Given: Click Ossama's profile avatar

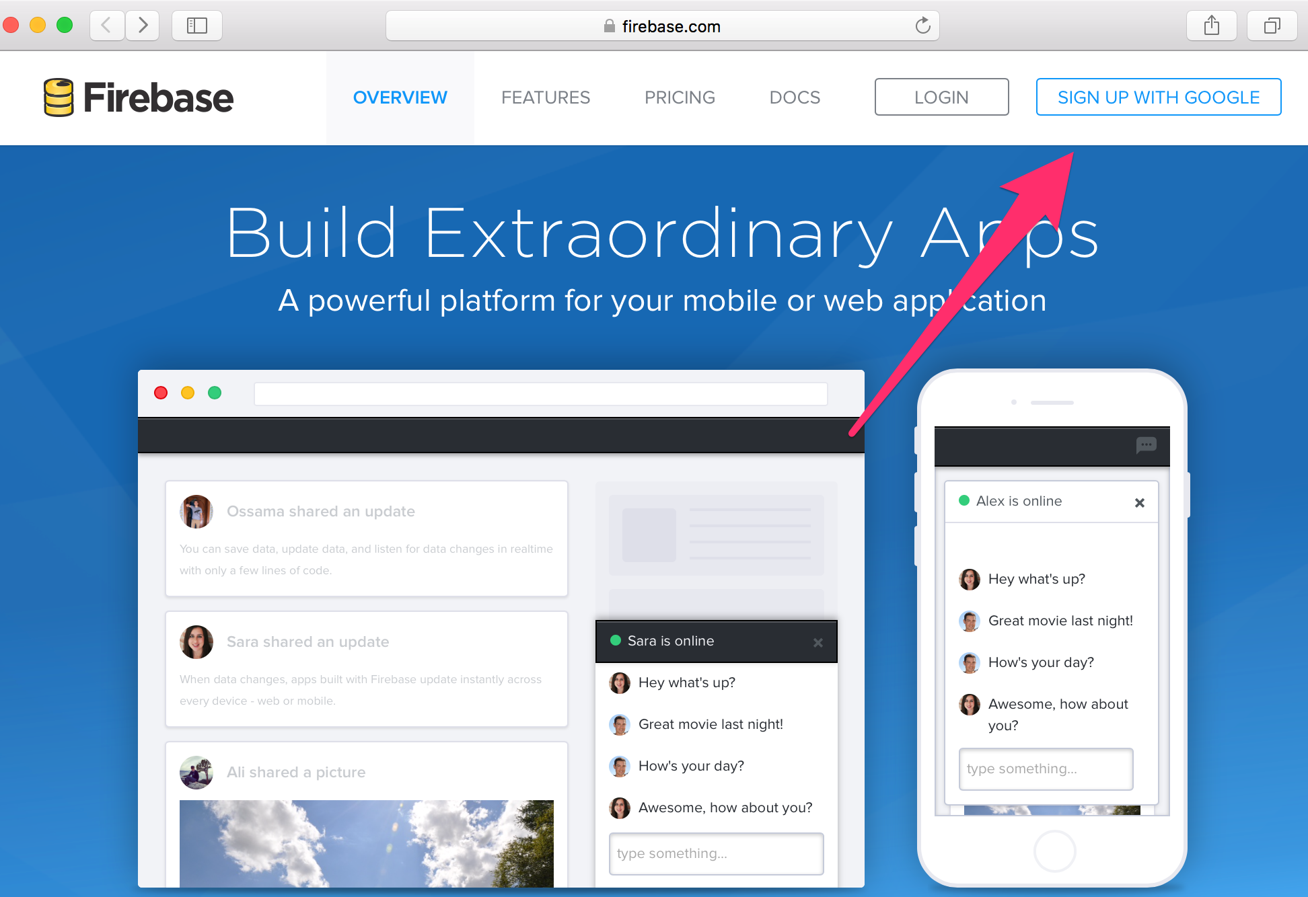Looking at the screenshot, I should 196,512.
